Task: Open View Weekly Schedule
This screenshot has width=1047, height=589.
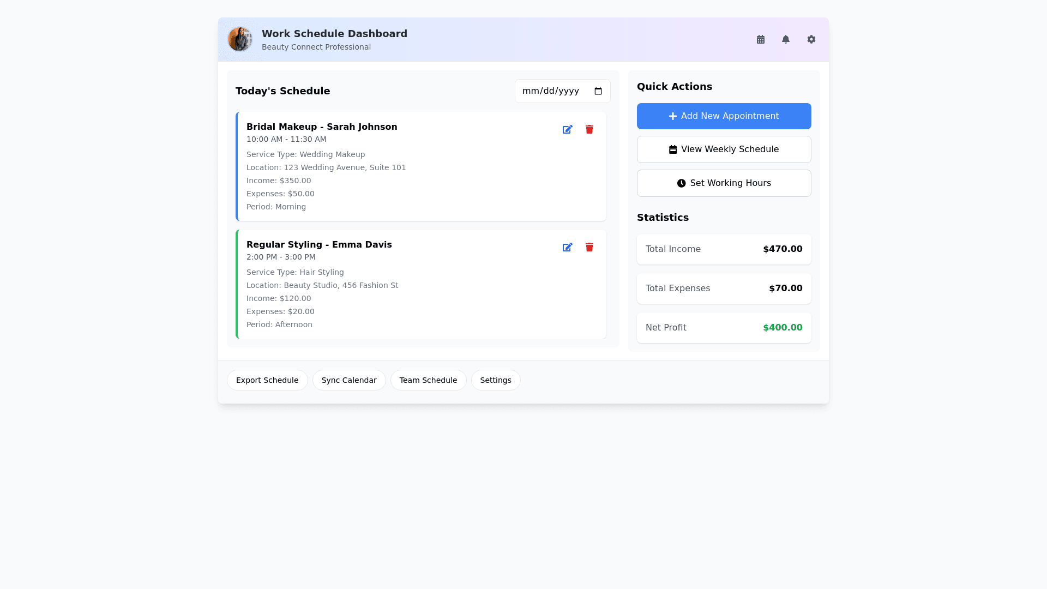Action: coord(724,149)
